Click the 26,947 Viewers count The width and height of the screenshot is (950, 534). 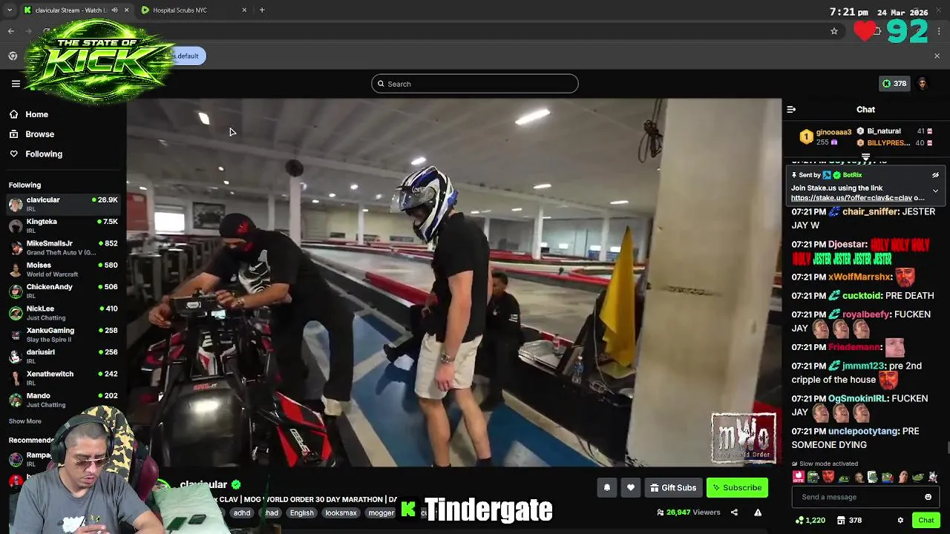click(689, 512)
